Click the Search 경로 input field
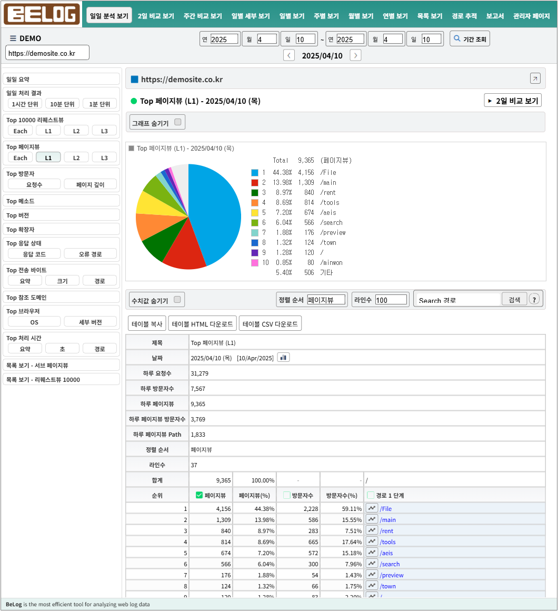558x611 pixels. coord(459,300)
